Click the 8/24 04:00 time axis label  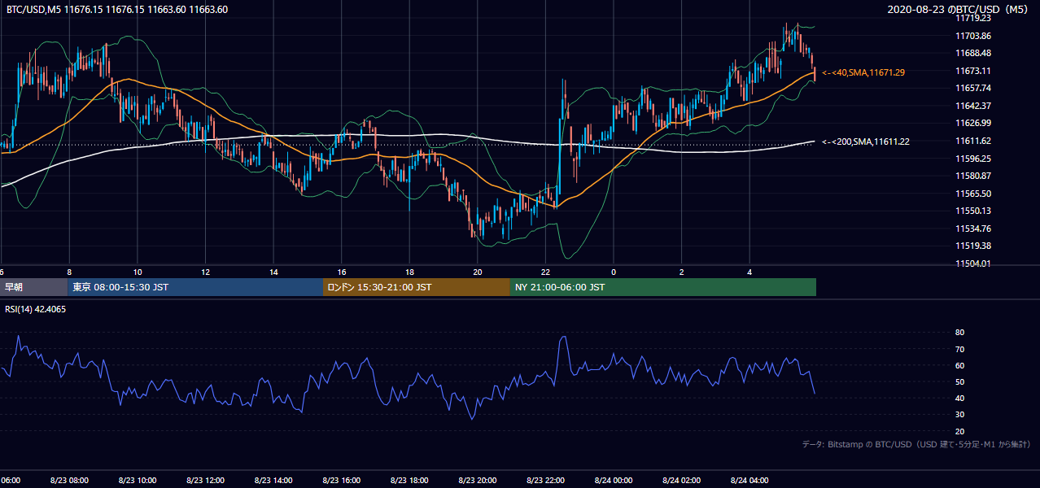coord(750,481)
